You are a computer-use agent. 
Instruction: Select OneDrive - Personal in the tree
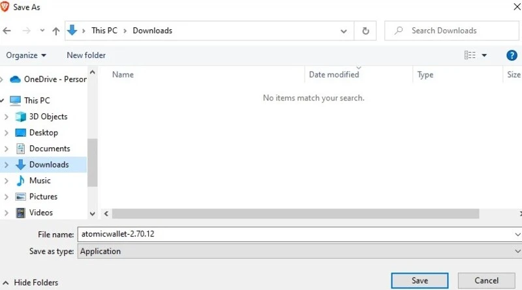(55, 79)
